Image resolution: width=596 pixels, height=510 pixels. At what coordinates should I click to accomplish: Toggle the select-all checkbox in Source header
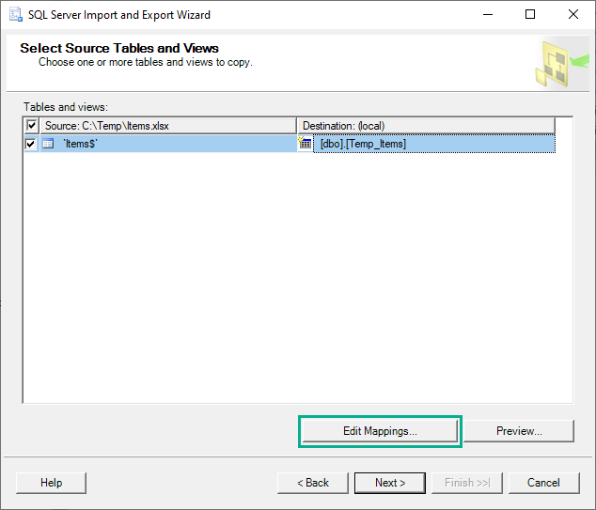(32, 126)
